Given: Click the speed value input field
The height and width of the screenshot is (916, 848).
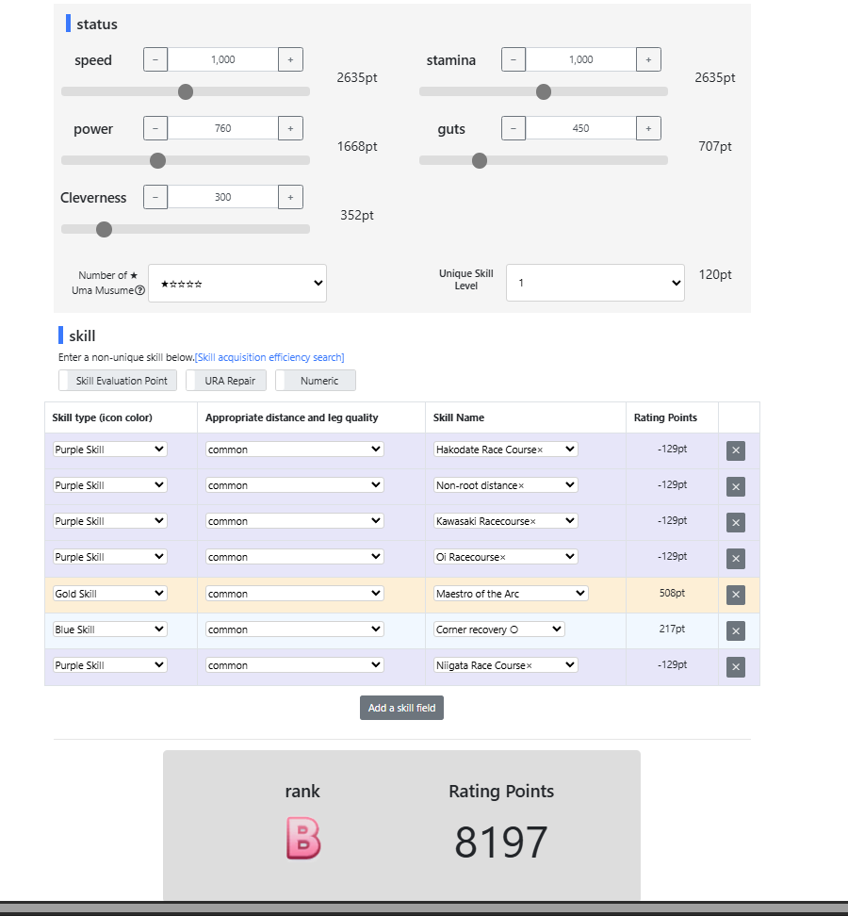Looking at the screenshot, I should 223,59.
